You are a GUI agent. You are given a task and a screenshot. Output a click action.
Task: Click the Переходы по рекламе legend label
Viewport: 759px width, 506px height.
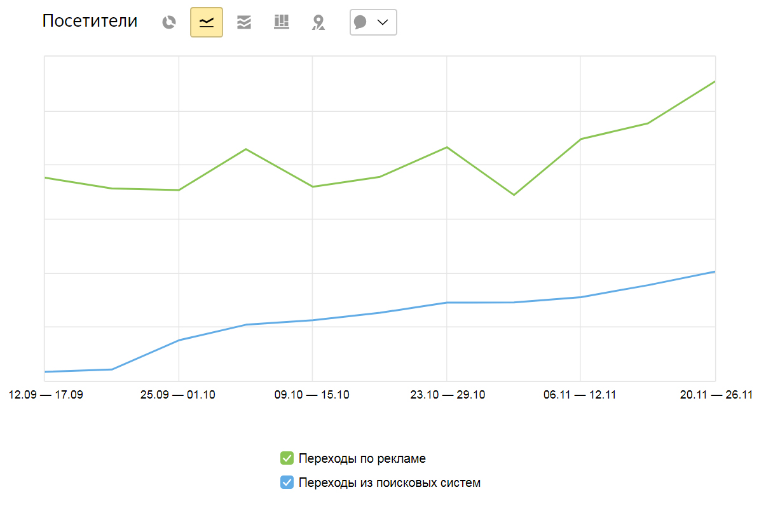click(x=362, y=458)
